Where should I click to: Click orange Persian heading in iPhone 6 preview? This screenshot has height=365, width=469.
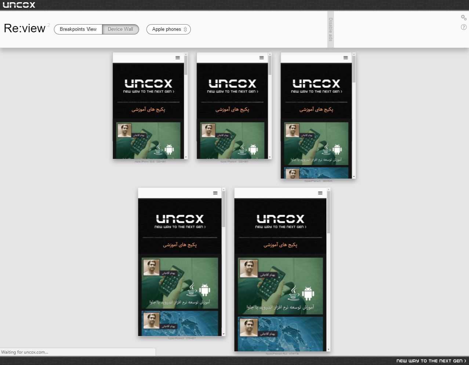(x=180, y=245)
